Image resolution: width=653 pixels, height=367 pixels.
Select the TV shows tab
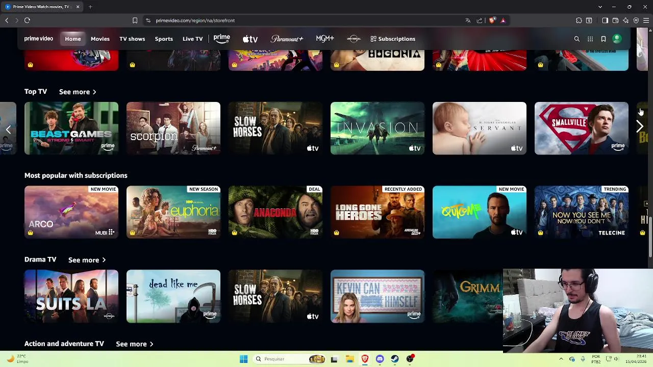[132, 39]
